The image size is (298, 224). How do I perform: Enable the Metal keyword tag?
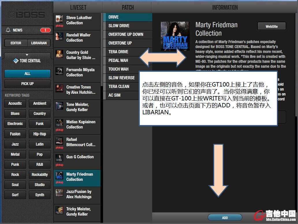tap(15, 154)
